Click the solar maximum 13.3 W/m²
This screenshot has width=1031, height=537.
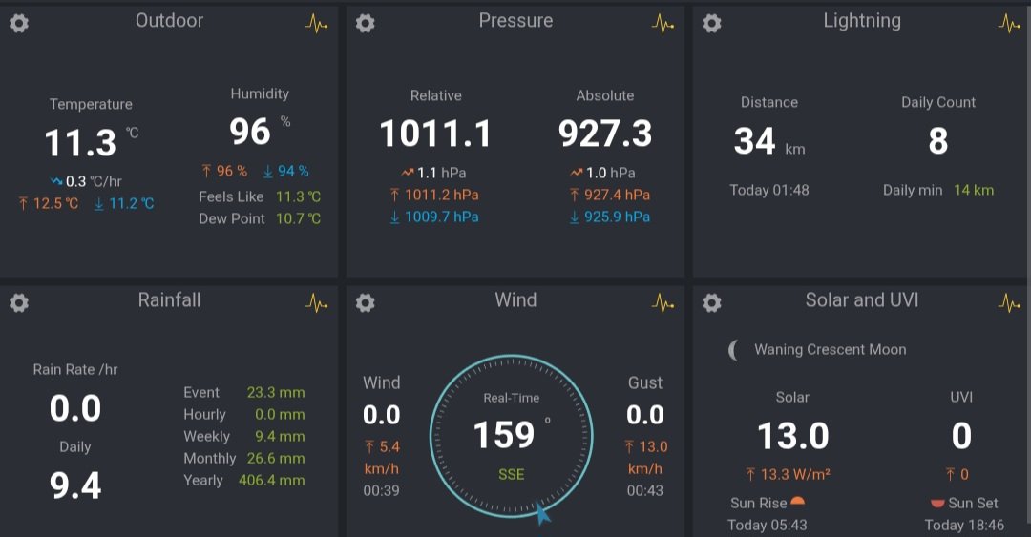(787, 475)
